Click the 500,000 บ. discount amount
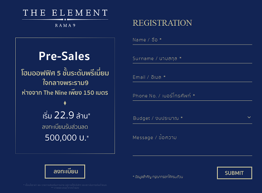 (x=67, y=138)
